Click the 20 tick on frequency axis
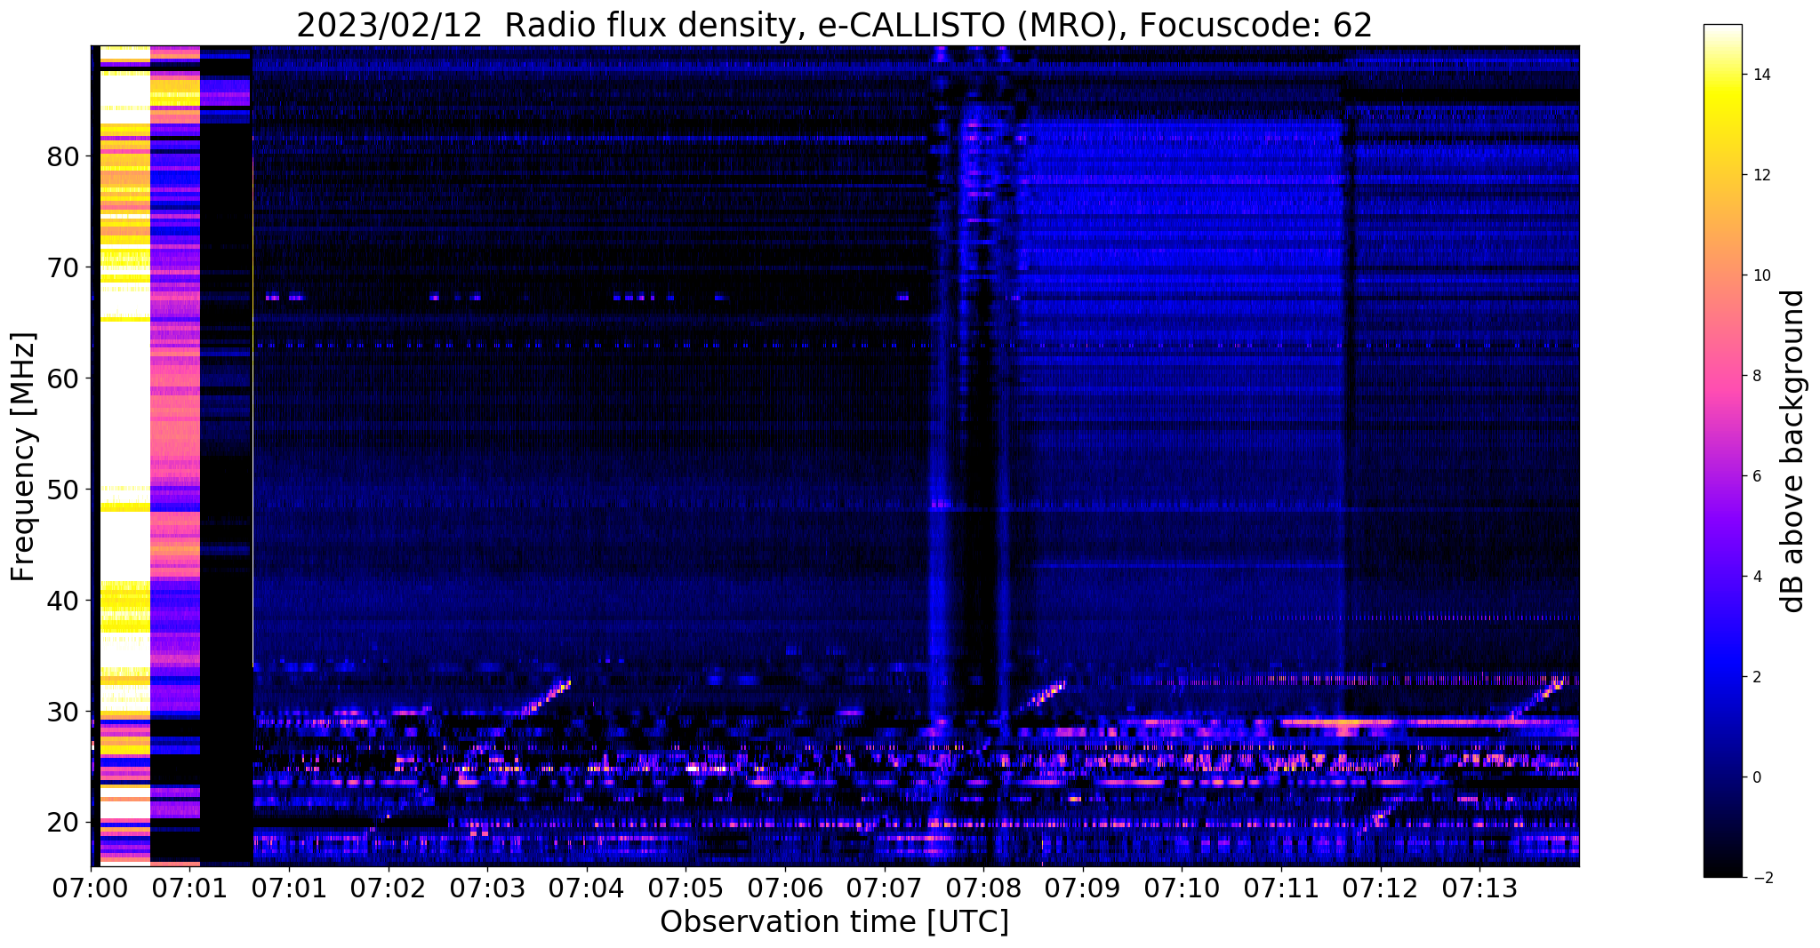1820x948 pixels. click(62, 824)
